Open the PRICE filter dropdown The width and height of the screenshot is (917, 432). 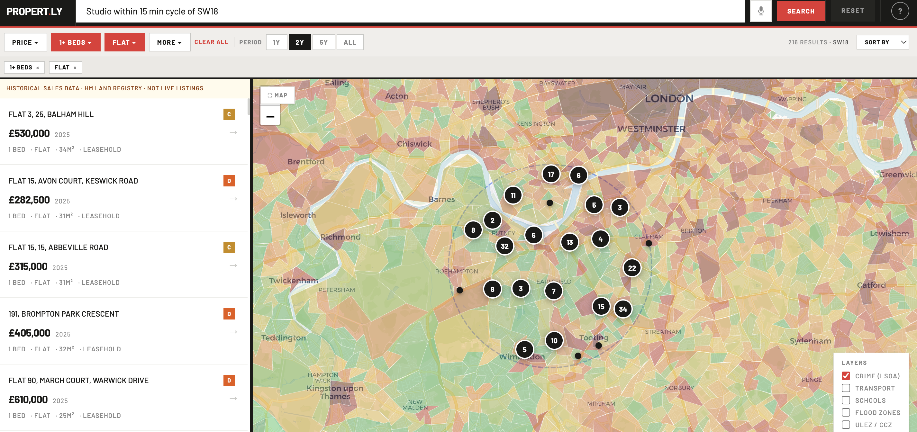pyautogui.click(x=25, y=42)
